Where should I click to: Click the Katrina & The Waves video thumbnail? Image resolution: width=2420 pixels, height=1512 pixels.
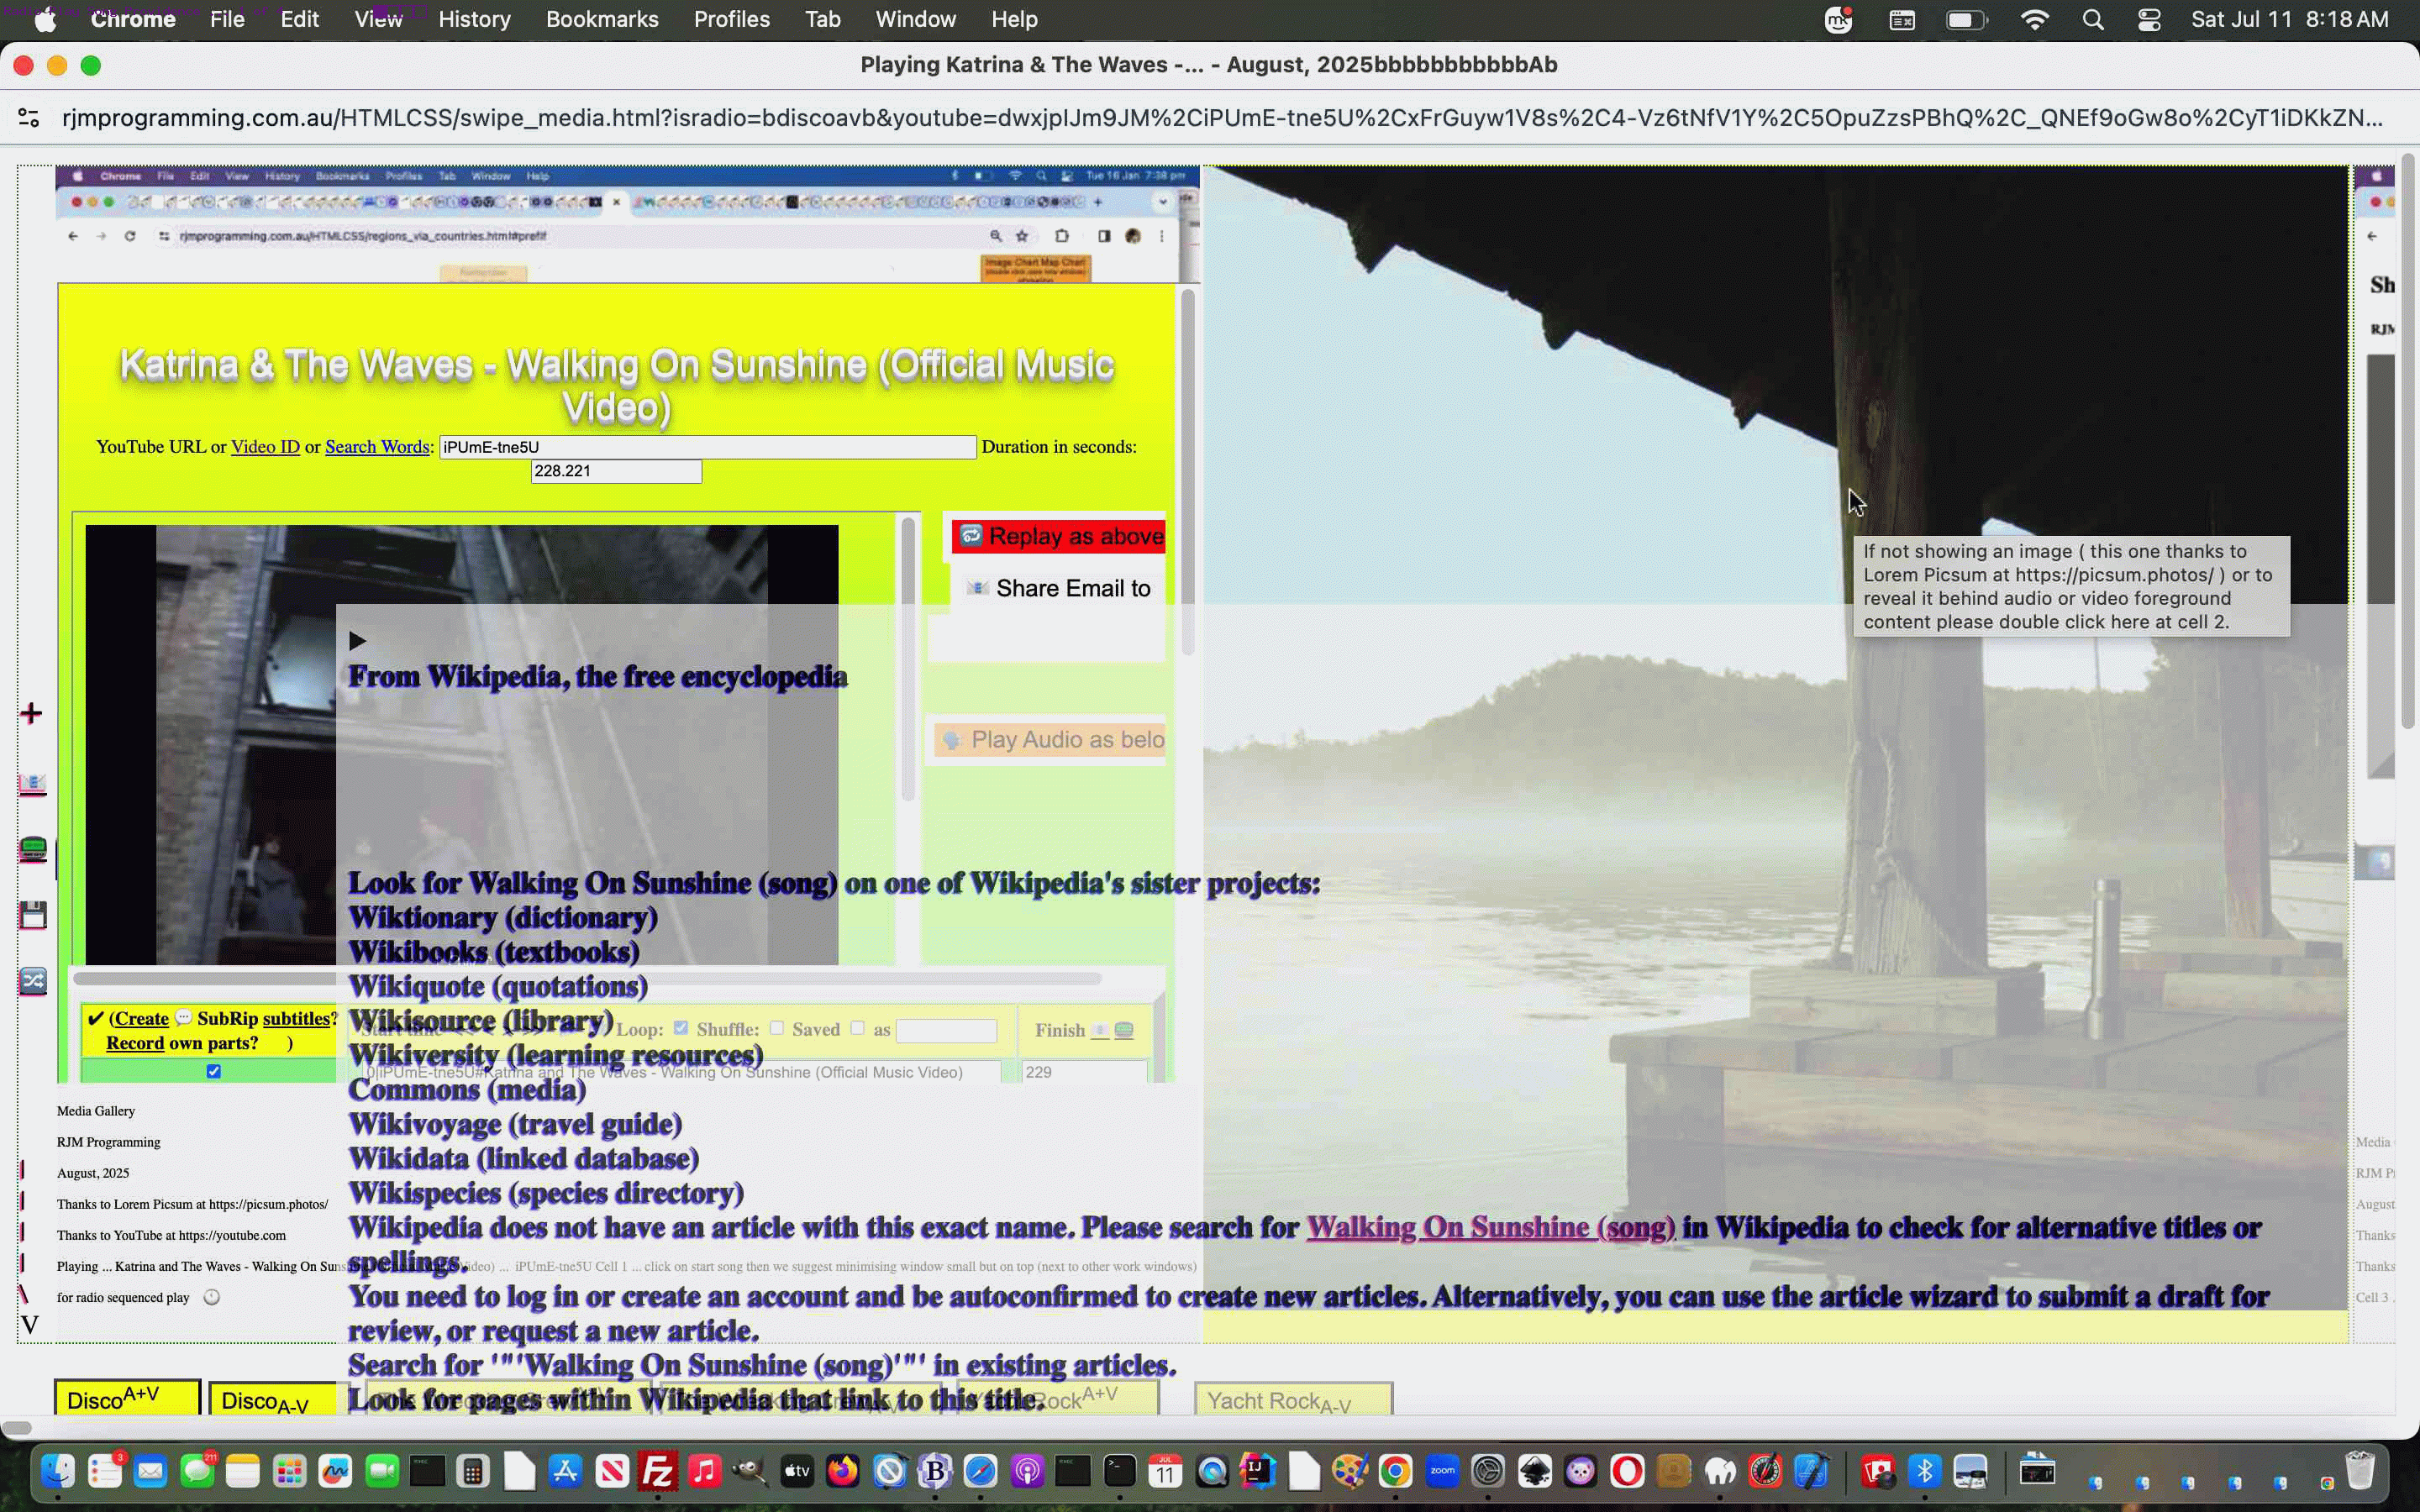point(461,744)
